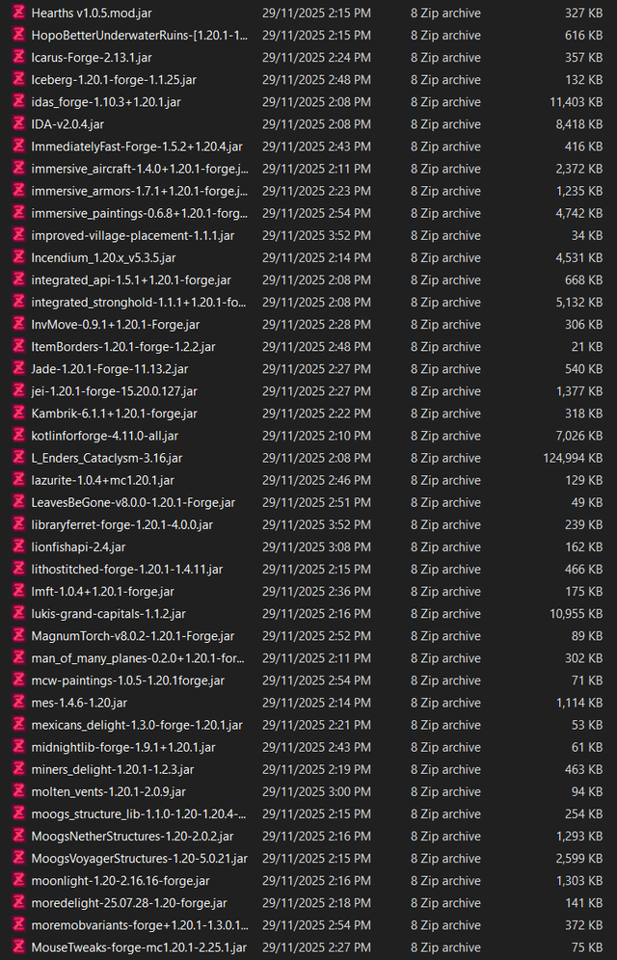Click the file icon beside lionfishapi-2.4.jar
Image resolution: width=617 pixels, height=960 pixels.
(x=18, y=547)
